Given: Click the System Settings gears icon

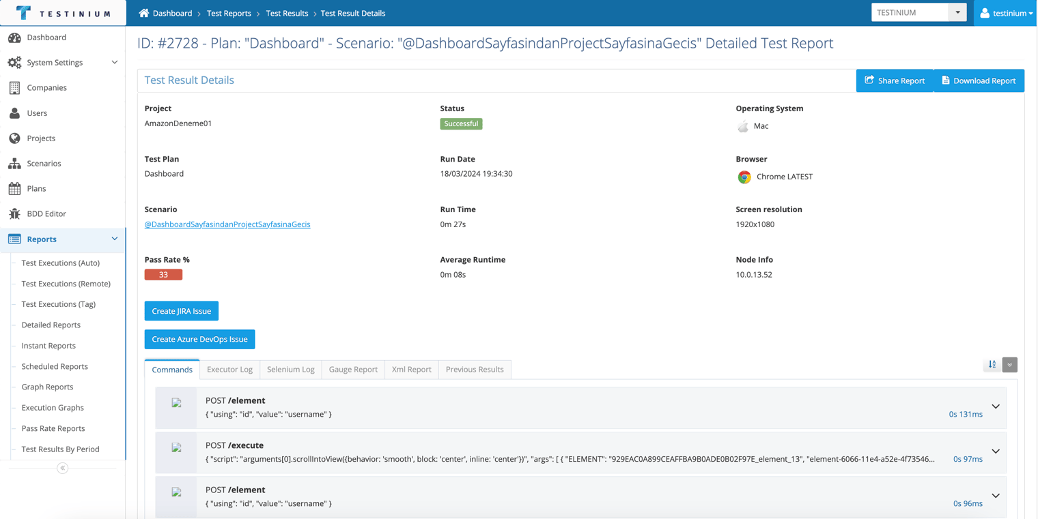Looking at the screenshot, I should 14,63.
